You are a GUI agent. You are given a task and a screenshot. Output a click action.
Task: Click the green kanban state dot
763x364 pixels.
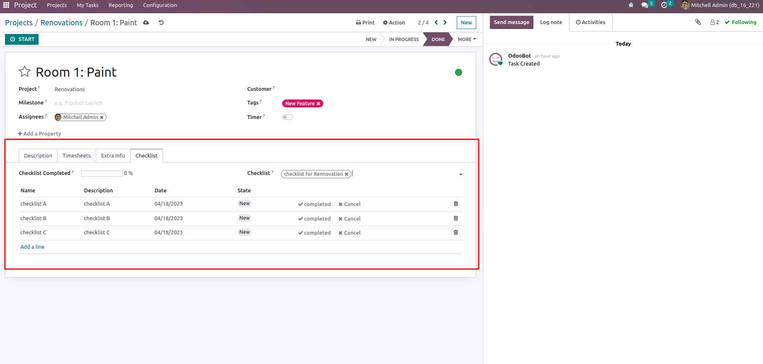tap(458, 73)
